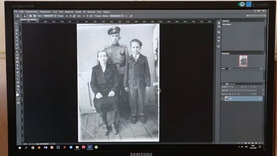Open Windows Start menu

[x=19, y=147]
